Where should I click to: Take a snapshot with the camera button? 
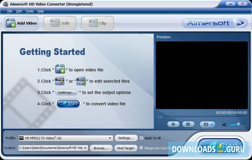206,124
